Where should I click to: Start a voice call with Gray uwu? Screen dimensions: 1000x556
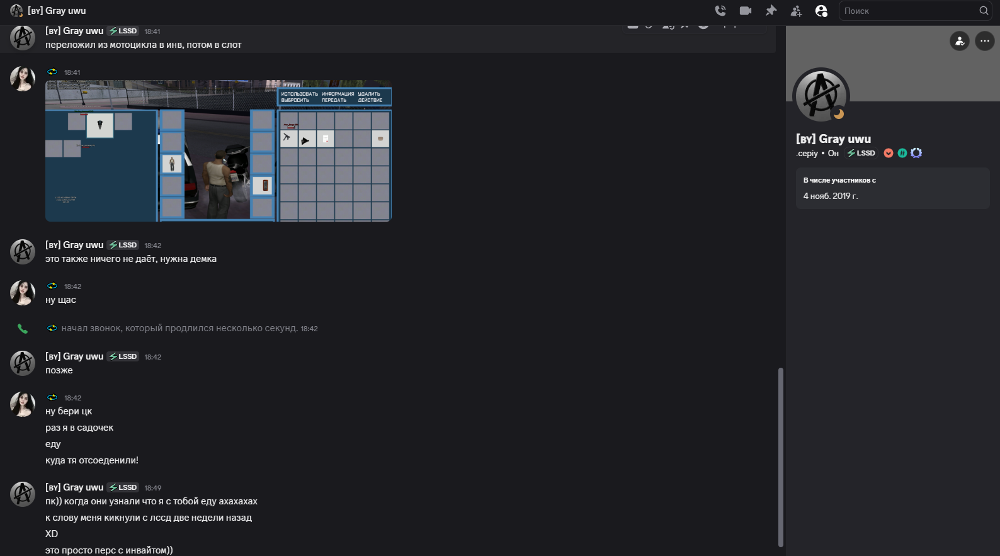pyautogui.click(x=720, y=11)
